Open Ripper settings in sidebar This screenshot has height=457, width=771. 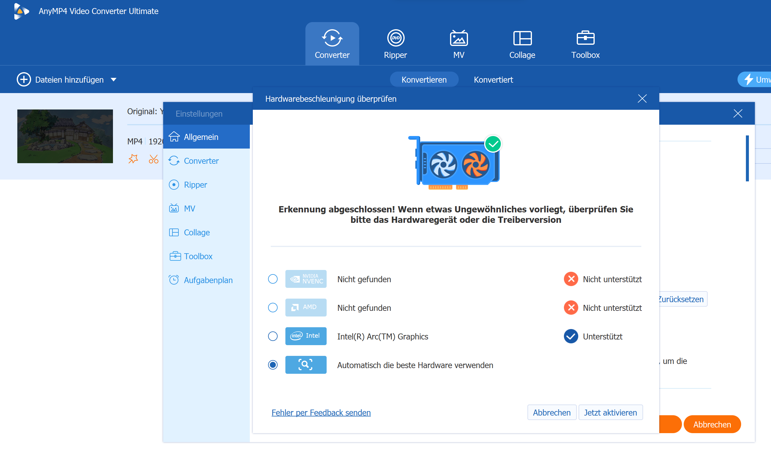pyautogui.click(x=206, y=184)
